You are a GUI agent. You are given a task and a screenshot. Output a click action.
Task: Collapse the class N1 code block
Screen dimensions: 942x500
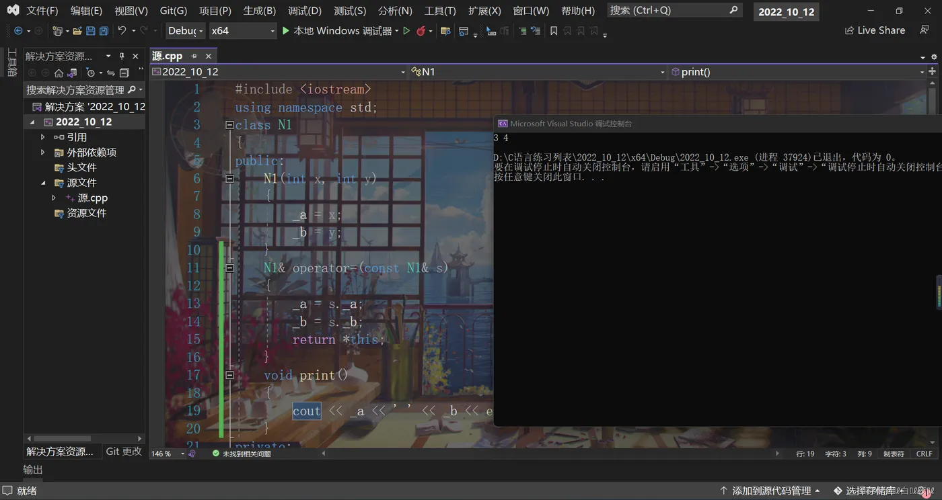tap(229, 125)
